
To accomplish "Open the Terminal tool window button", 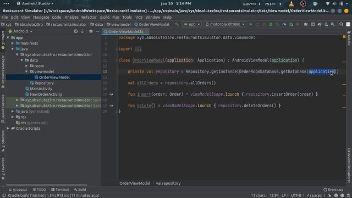I will click(60, 190).
